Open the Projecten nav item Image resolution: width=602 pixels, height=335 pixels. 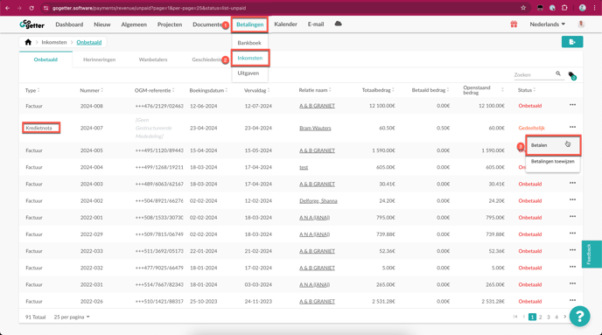[x=170, y=24]
